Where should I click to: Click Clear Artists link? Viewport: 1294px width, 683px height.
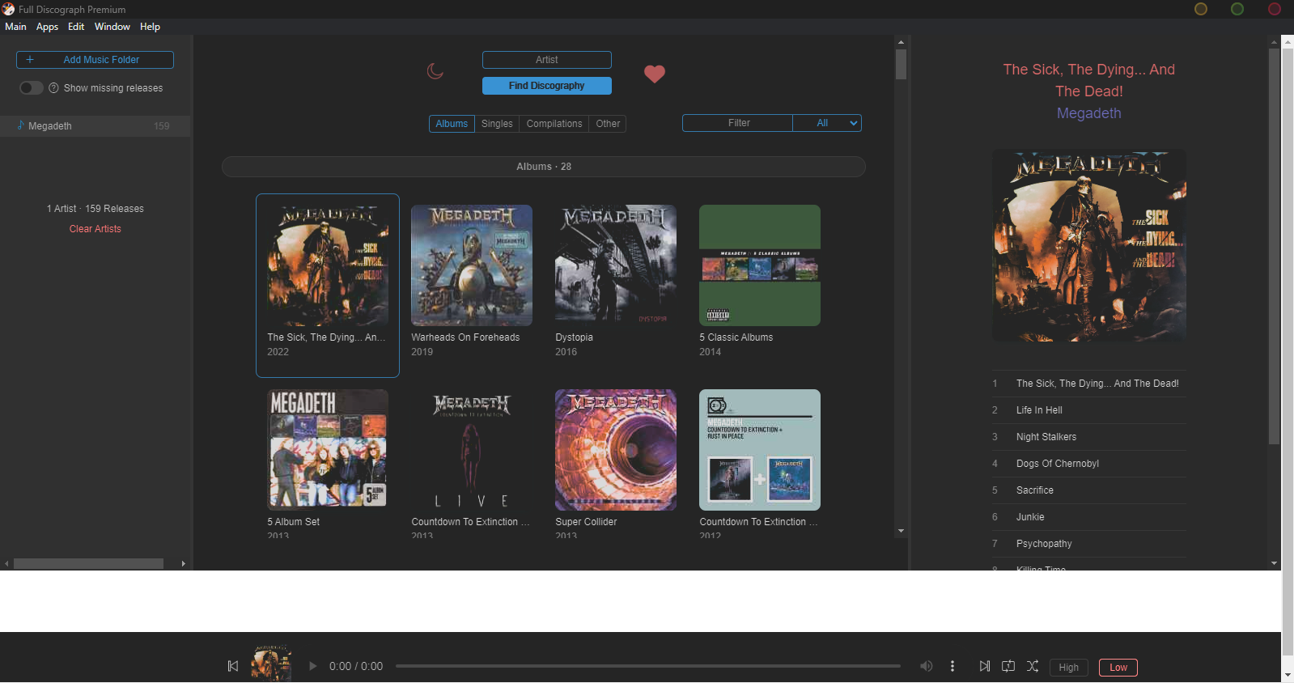[95, 229]
